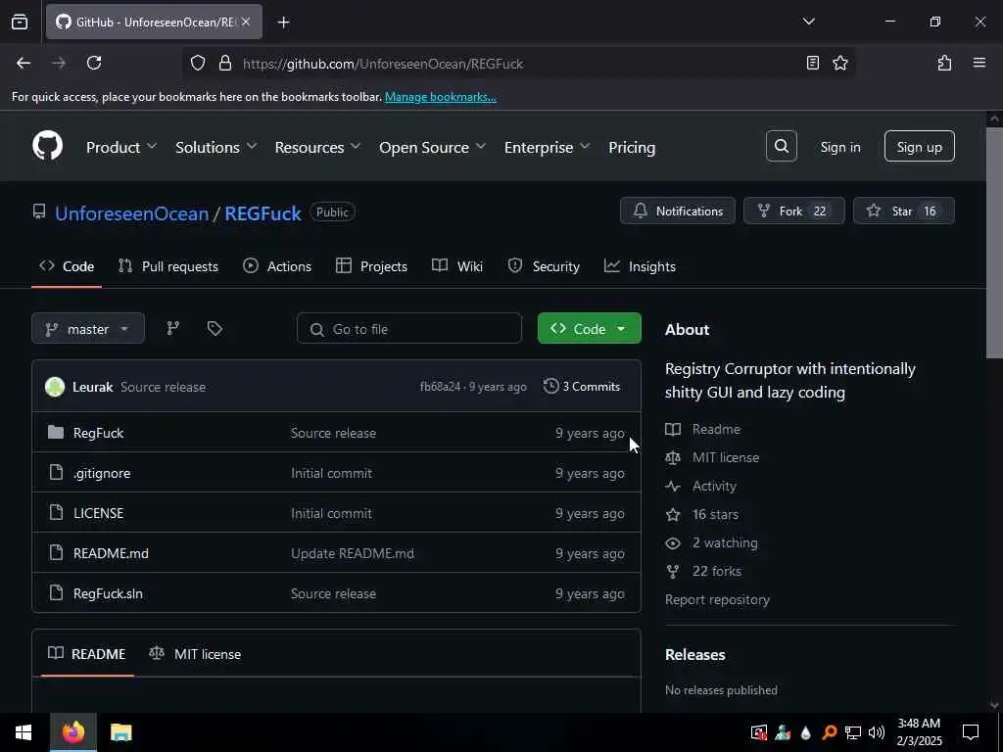This screenshot has height=752, width=1003.
Task: Switch to the Actions tab
Action: (277, 266)
